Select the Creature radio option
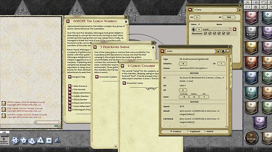 pyautogui.click(x=176, y=131)
